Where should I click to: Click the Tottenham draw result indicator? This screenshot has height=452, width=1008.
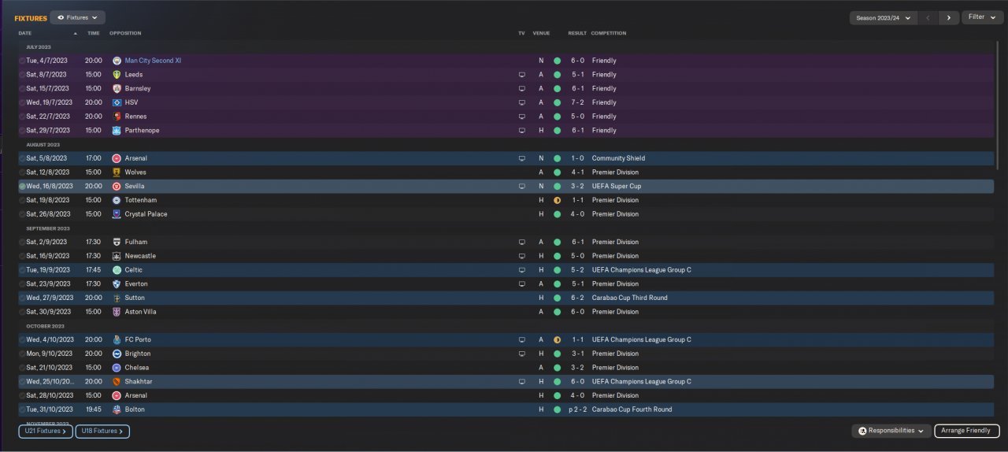pos(557,201)
